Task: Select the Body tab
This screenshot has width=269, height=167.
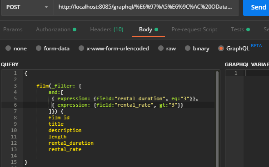Action: point(149,29)
